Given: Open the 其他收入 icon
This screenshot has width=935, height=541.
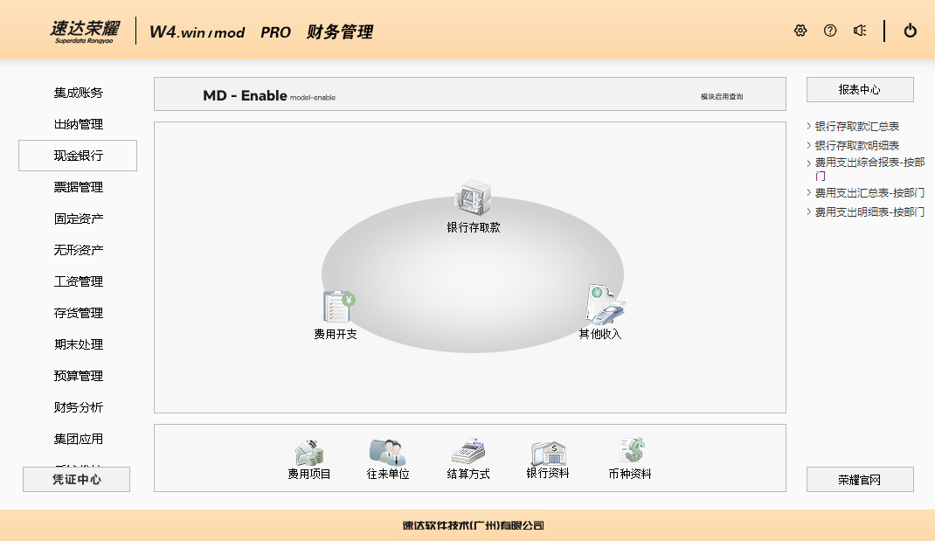Looking at the screenshot, I should tap(603, 306).
